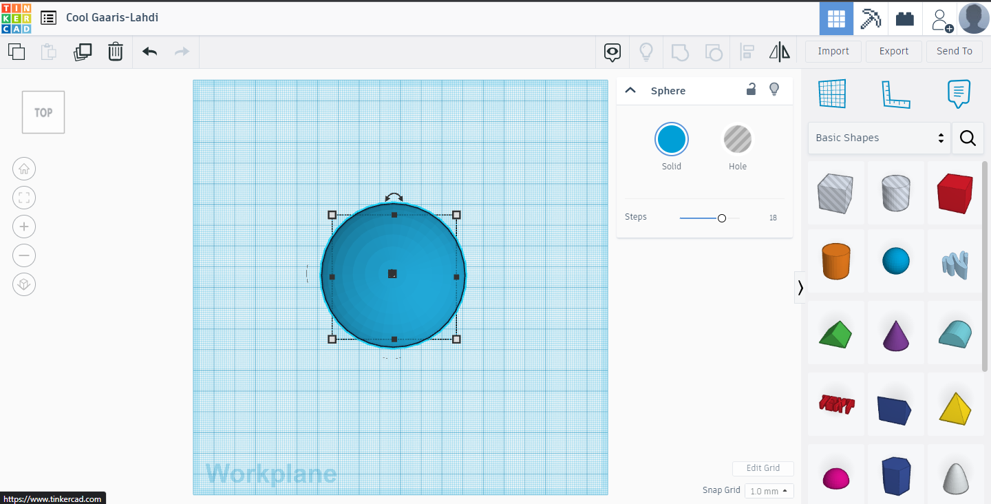This screenshot has height=504, width=991.
Task: Toggle visibility with the lightbulb in Sphere panel
Action: pos(774,89)
